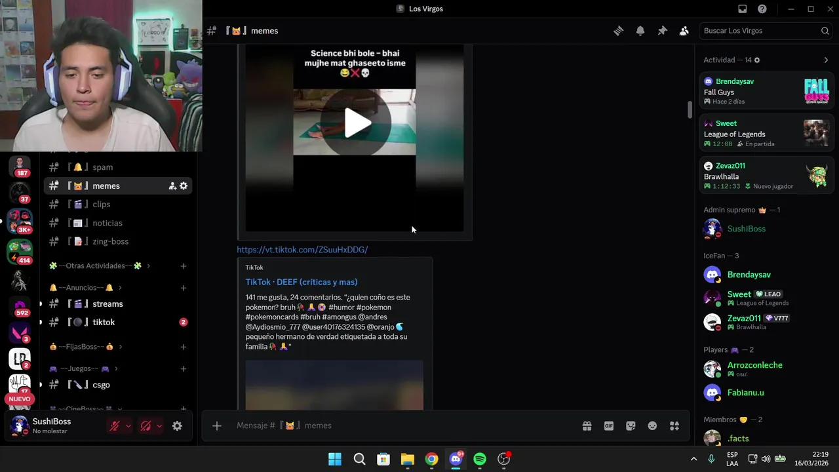The height and width of the screenshot is (472, 839).
Task: Open Windows Start menu
Action: pos(335,459)
